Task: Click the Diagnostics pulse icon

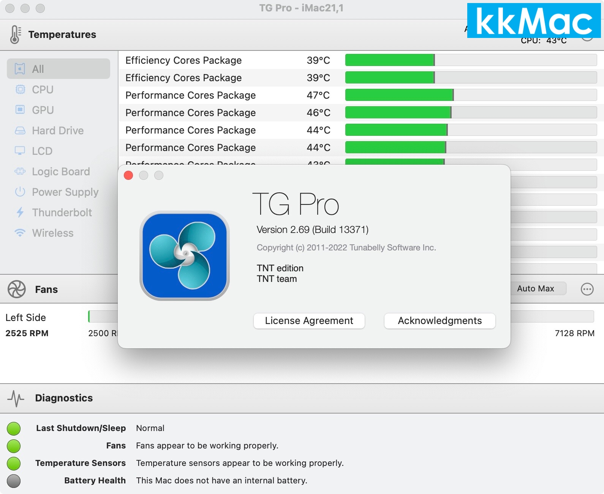Action: (x=16, y=398)
